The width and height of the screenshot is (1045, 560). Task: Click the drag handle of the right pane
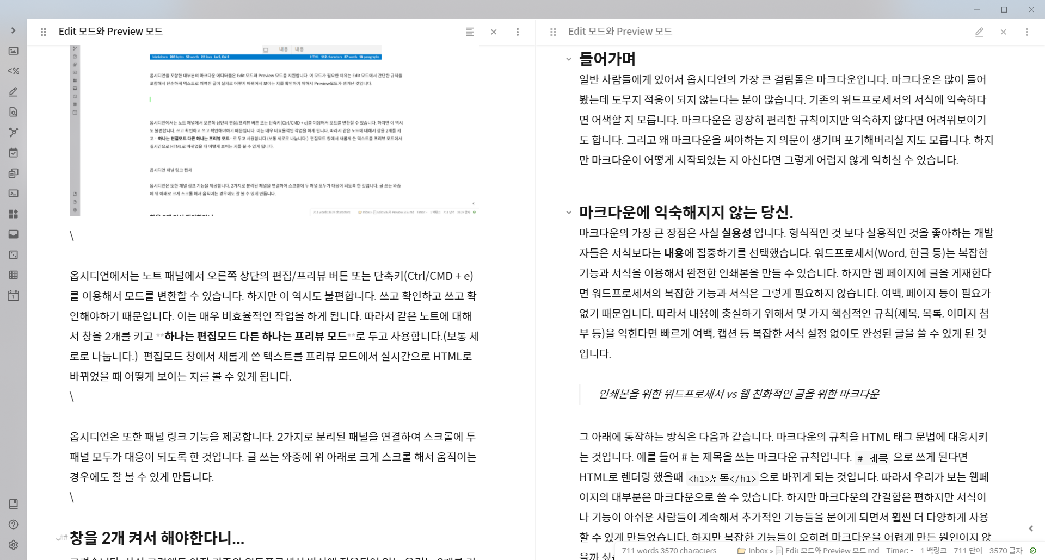coord(553,32)
